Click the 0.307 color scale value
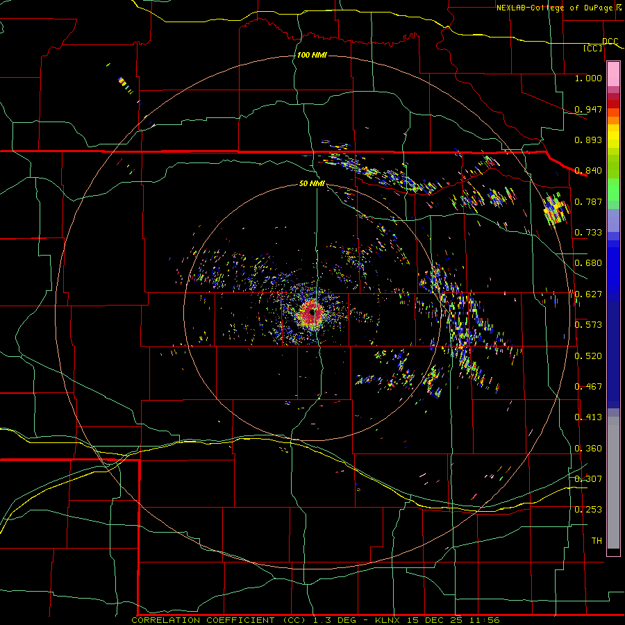 point(588,478)
